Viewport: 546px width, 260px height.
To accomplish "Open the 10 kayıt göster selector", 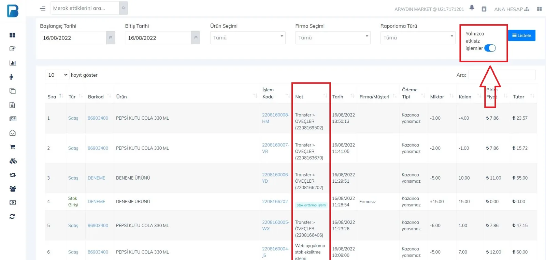I will pyautogui.click(x=57, y=75).
